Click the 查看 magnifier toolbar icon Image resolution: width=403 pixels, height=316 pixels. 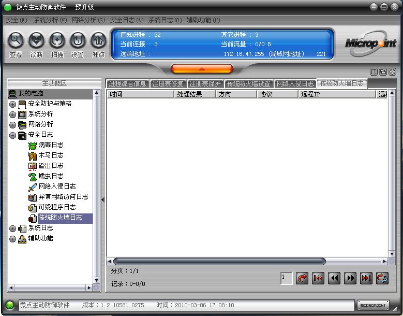click(16, 40)
